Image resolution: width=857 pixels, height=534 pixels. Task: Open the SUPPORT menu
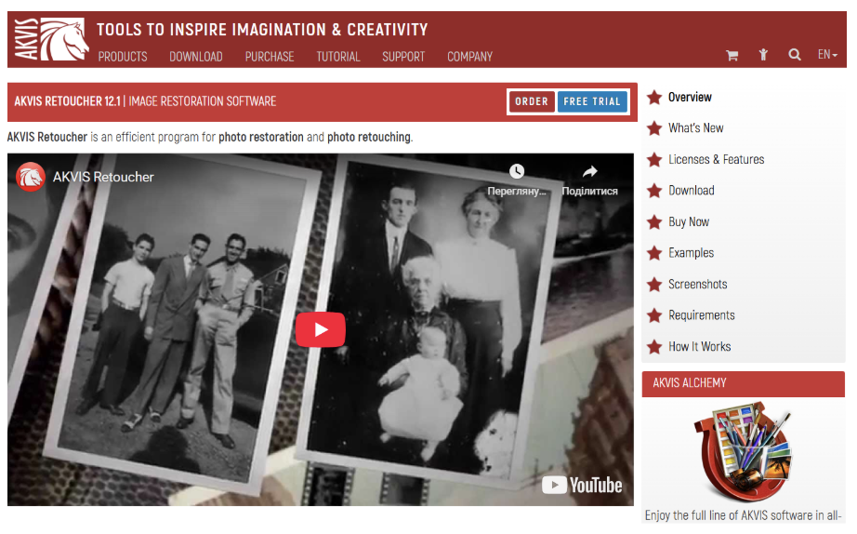pos(403,57)
